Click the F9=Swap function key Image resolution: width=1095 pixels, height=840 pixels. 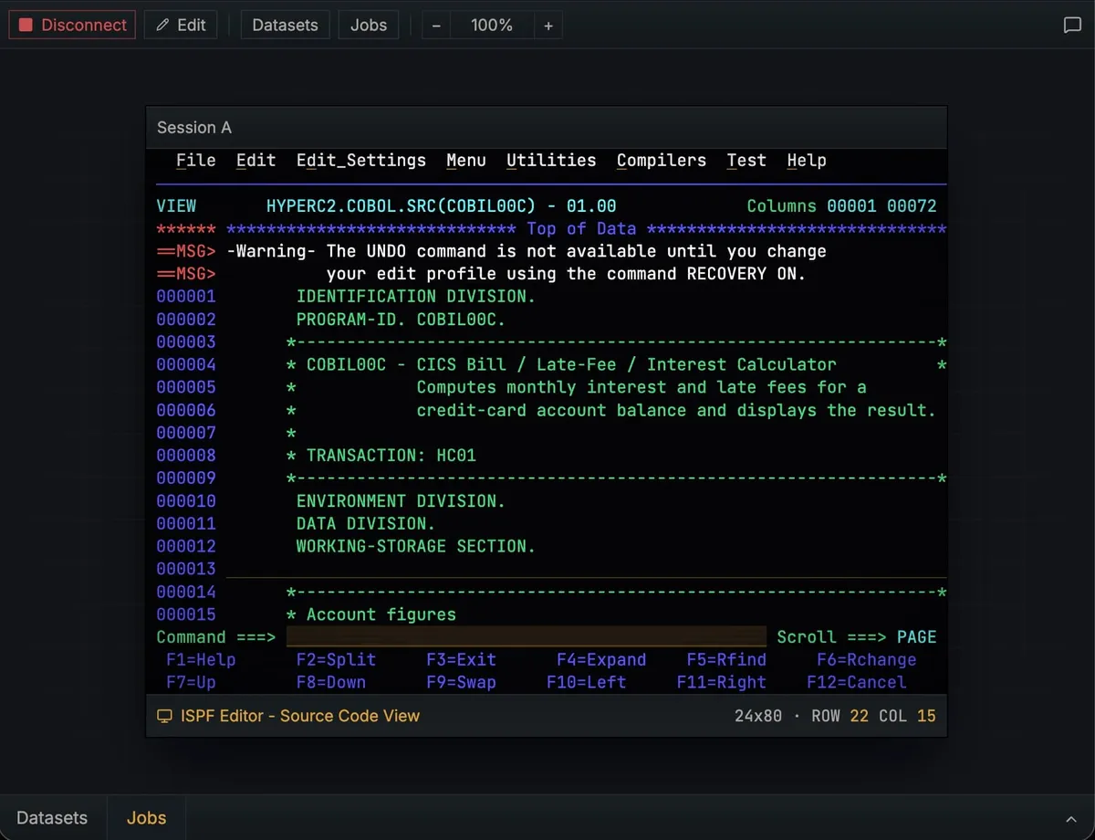(462, 682)
